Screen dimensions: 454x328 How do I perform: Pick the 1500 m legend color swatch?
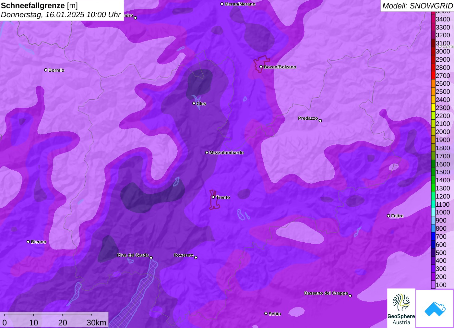[433, 172]
